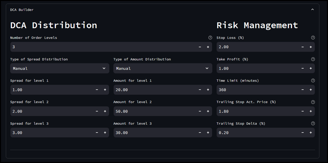Decrease the Time Limit minutes
The width and height of the screenshot is (328, 163).
[302, 90]
